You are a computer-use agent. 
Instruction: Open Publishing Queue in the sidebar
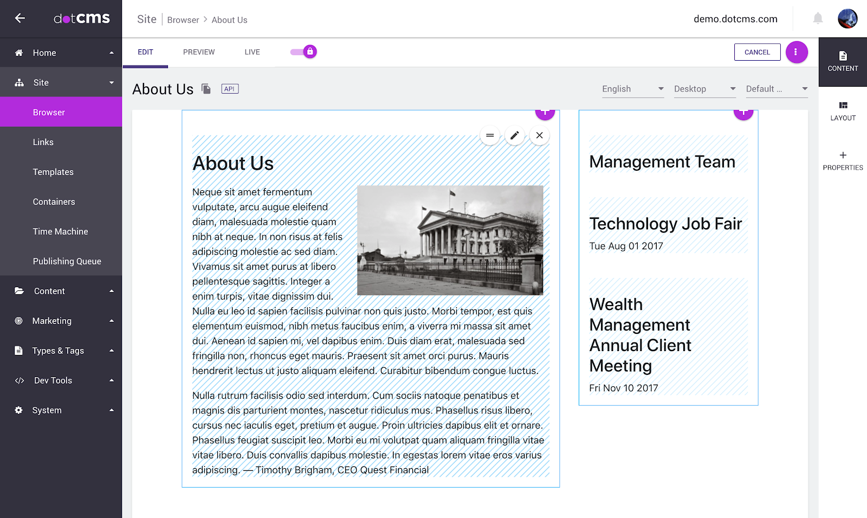tap(61, 261)
